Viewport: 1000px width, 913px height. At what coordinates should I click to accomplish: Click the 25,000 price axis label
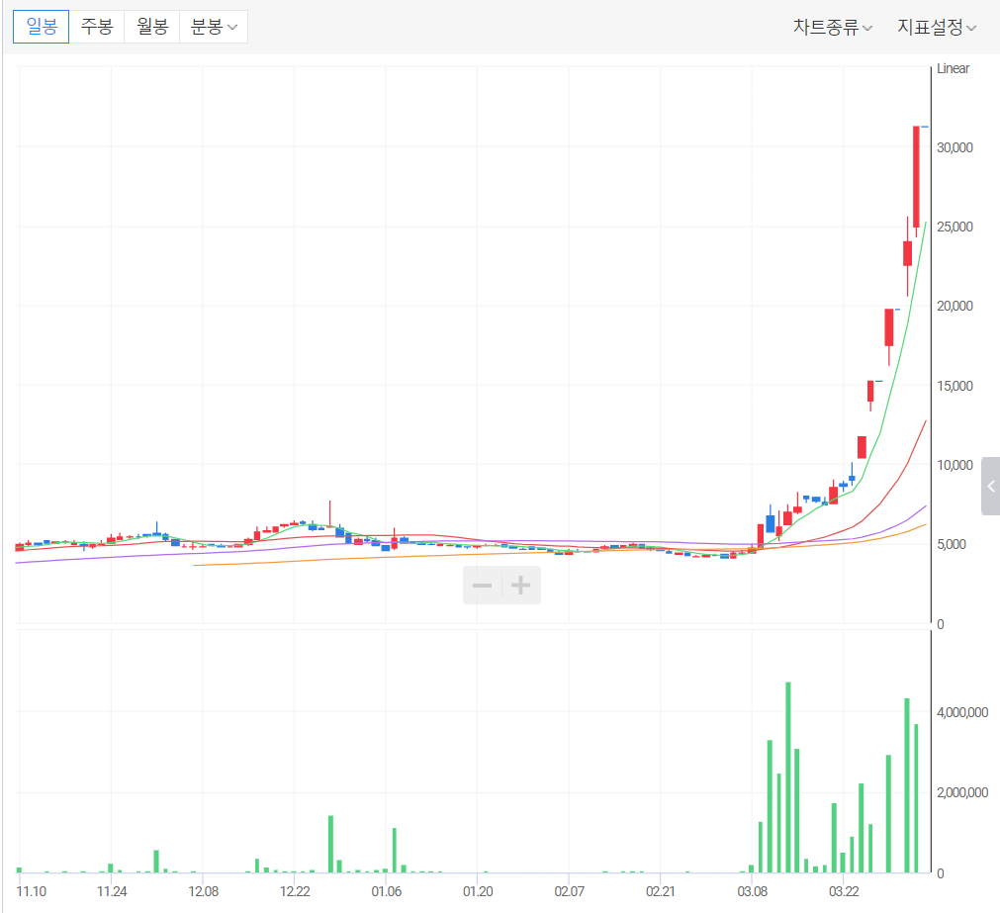point(955,227)
